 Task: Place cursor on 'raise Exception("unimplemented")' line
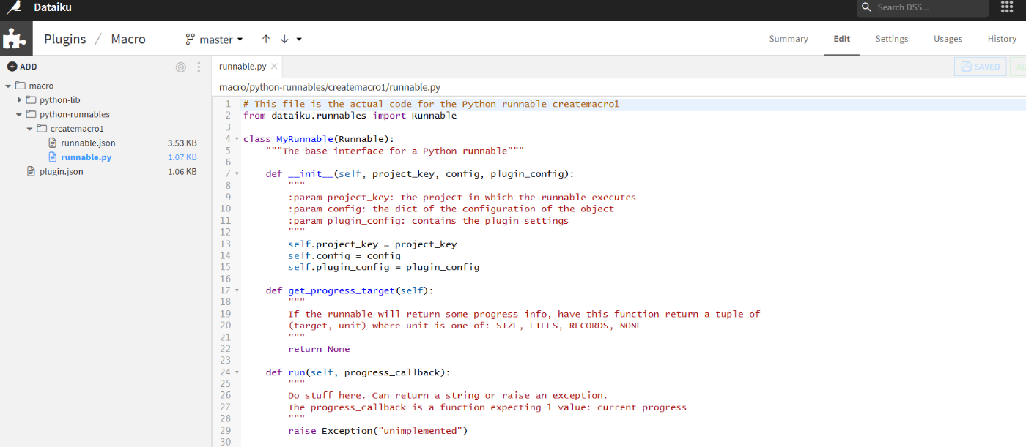tap(377, 431)
